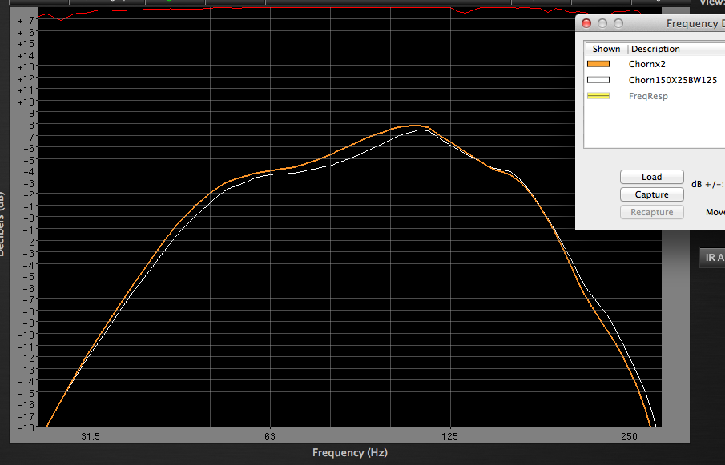Click the rightmost grey zoom window button
The image size is (725, 465).
(618, 23)
